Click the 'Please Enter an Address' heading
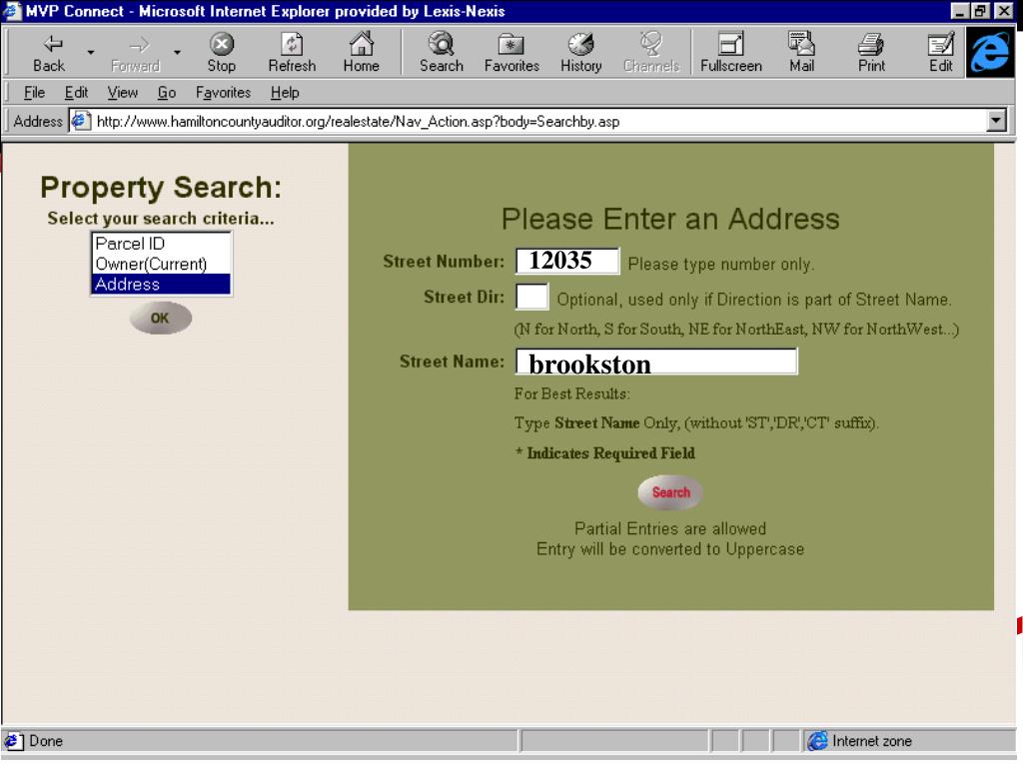1023x767 pixels. [x=670, y=219]
